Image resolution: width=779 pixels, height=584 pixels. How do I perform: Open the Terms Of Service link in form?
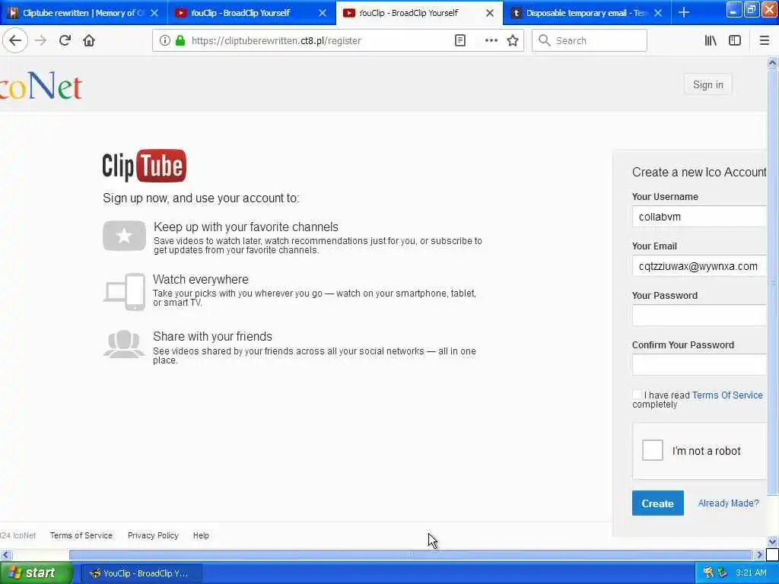click(x=727, y=395)
